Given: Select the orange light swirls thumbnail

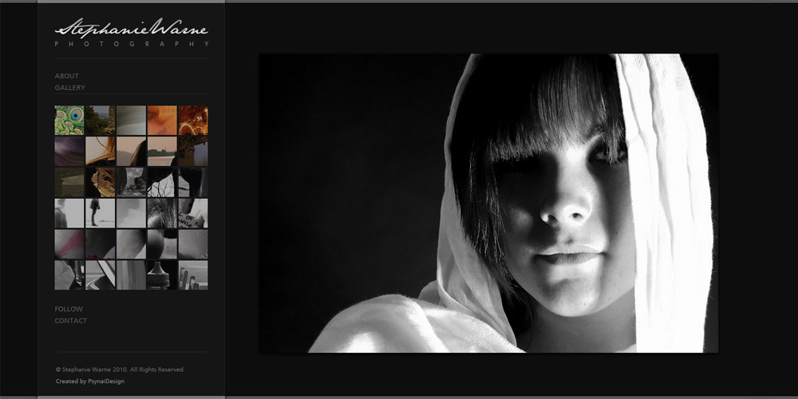Looking at the screenshot, I should 193,120.
